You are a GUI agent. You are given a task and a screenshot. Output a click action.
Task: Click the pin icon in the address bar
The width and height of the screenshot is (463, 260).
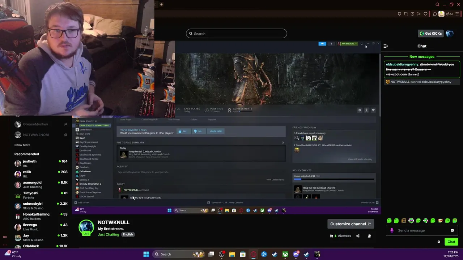point(399,14)
